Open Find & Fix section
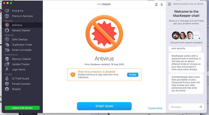Screen dimensions: 209x115 [x=18, y=11]
